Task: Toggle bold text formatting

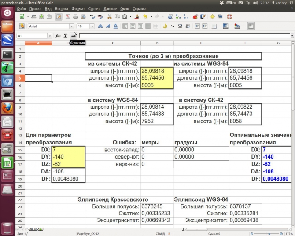Action: click(x=101, y=26)
